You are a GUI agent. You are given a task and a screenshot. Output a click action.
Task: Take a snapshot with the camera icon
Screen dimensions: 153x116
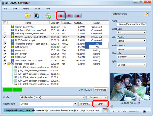(144, 111)
